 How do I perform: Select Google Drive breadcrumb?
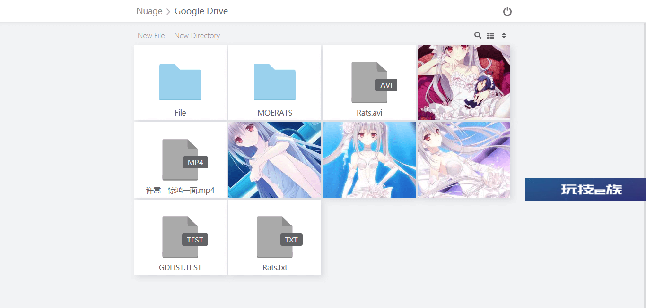click(x=201, y=11)
